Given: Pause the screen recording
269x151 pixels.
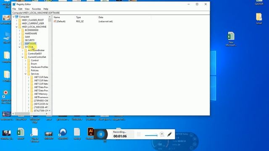Looking at the screenshot, I should click(101, 134).
